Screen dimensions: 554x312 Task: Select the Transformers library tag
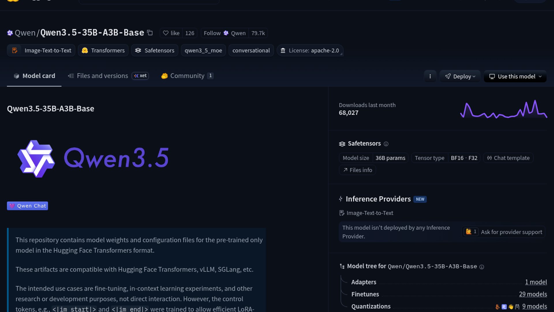tap(103, 51)
